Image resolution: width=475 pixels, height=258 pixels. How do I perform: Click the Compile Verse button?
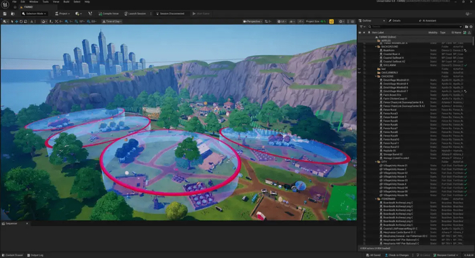(109, 14)
